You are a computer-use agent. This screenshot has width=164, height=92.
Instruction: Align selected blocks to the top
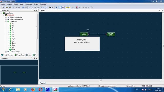tap(35, 7)
